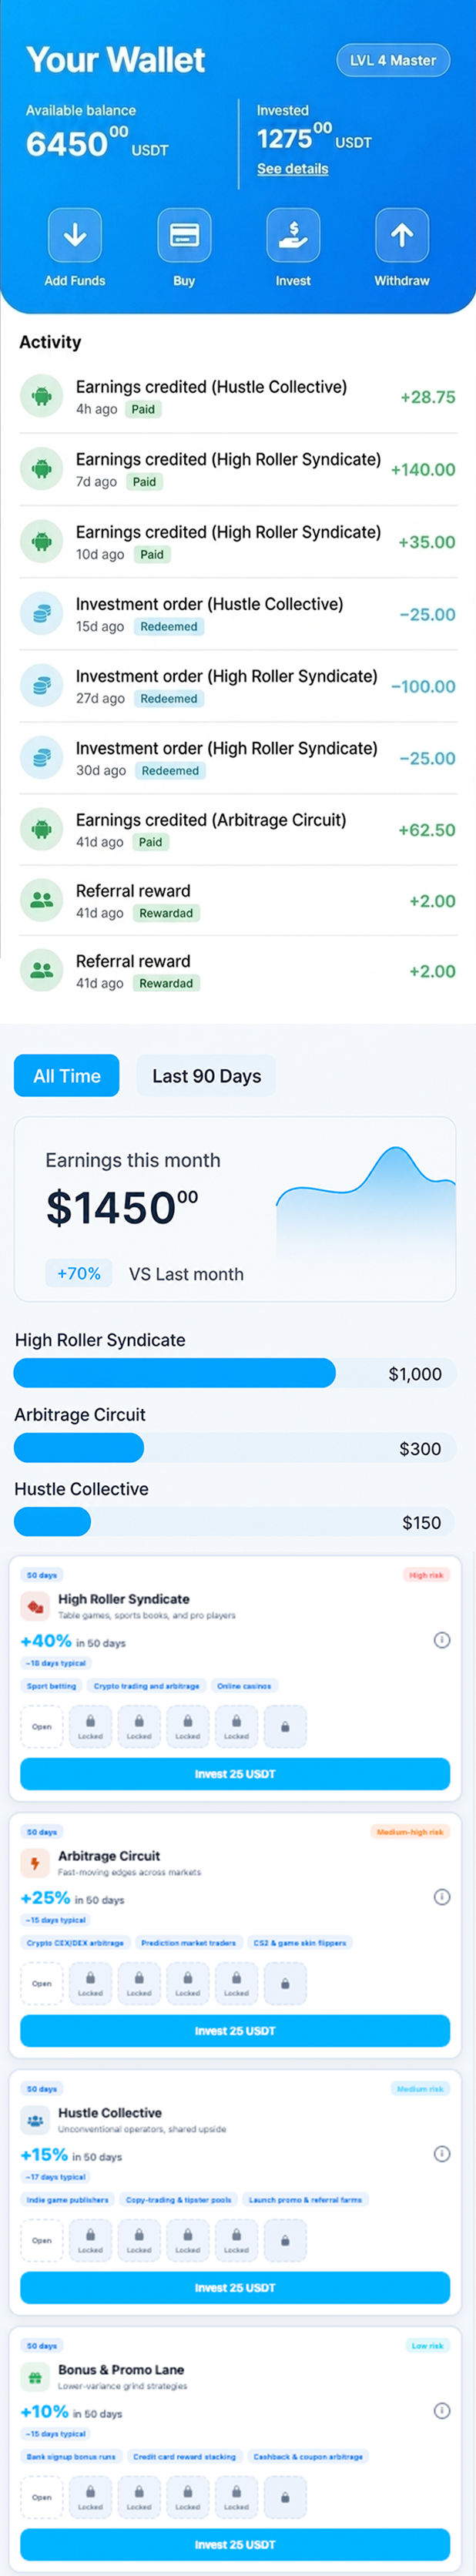This screenshot has height=2576, width=476.
Task: Switch to the All Time tab
Action: 67,1076
